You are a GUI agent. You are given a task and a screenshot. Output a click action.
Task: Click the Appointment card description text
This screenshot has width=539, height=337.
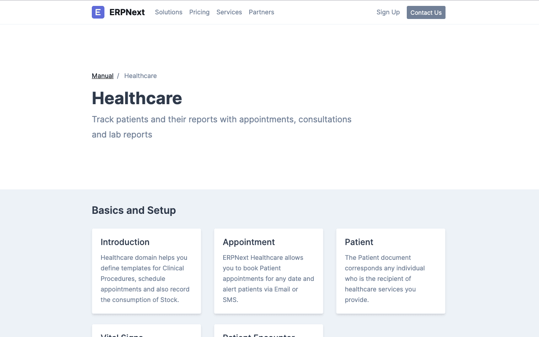pyautogui.click(x=268, y=278)
